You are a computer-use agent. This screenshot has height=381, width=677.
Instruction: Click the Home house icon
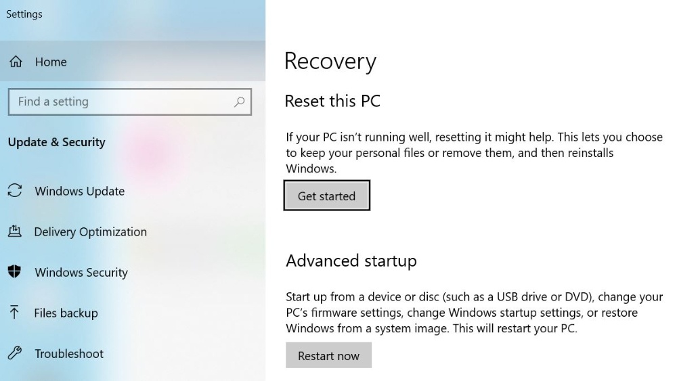[x=16, y=62]
